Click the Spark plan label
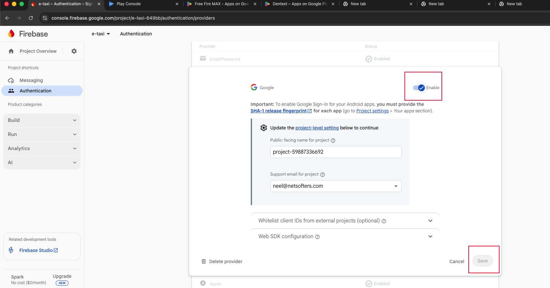Viewport: 550px width, 288px height. (x=17, y=277)
